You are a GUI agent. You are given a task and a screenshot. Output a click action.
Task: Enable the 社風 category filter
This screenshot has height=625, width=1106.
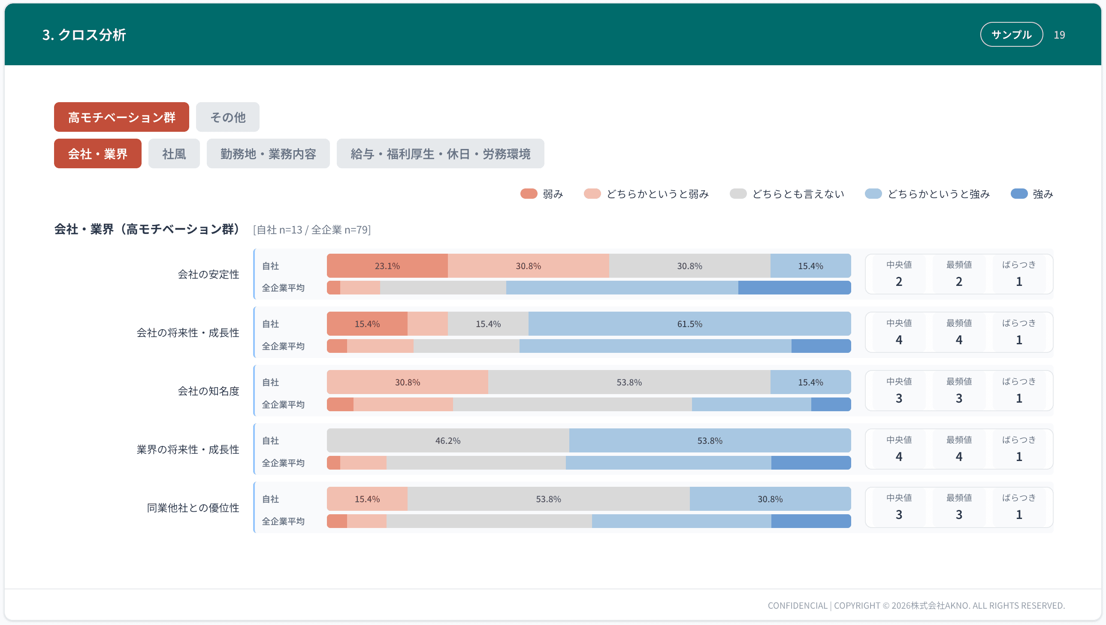click(x=174, y=153)
